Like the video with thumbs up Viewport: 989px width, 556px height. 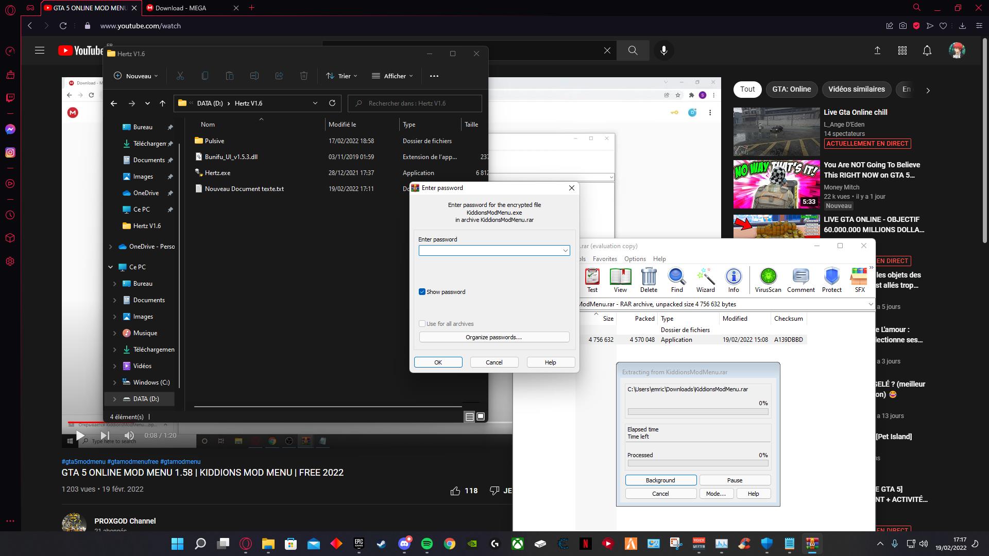[455, 491]
